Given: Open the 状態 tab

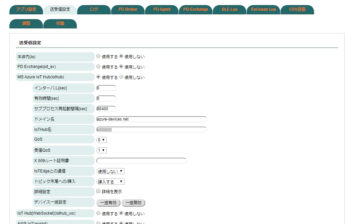Looking at the screenshot, I should [x=60, y=24].
